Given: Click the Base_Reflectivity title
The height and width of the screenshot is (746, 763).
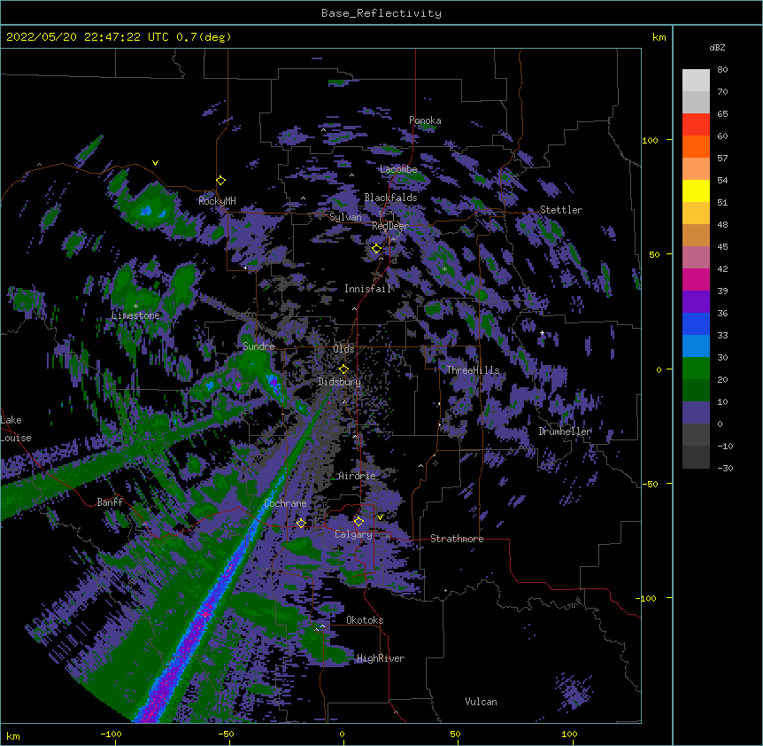Looking at the screenshot, I should click(381, 13).
